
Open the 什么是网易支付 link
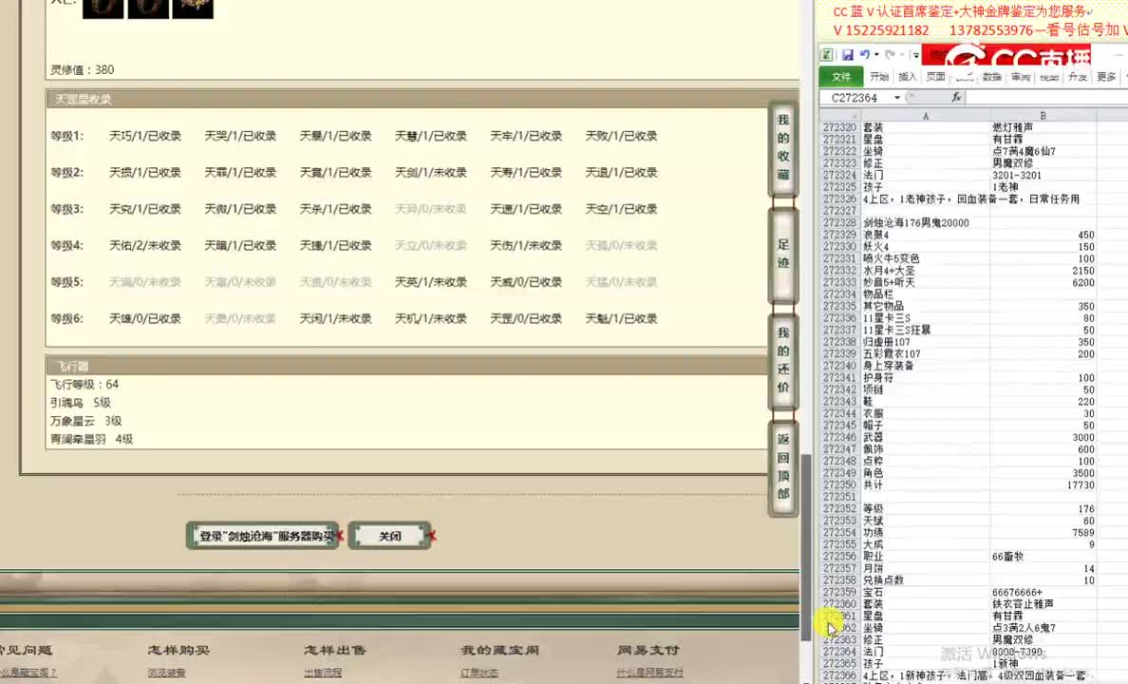pos(649,673)
